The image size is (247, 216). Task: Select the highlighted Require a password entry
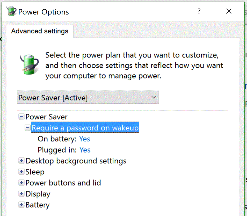tap(85, 127)
